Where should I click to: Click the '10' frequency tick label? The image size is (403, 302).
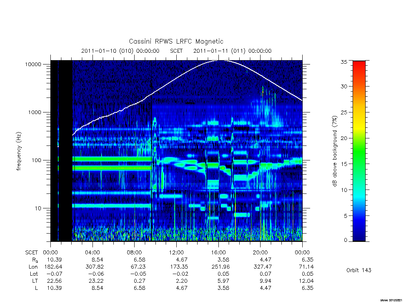click(x=38, y=208)
